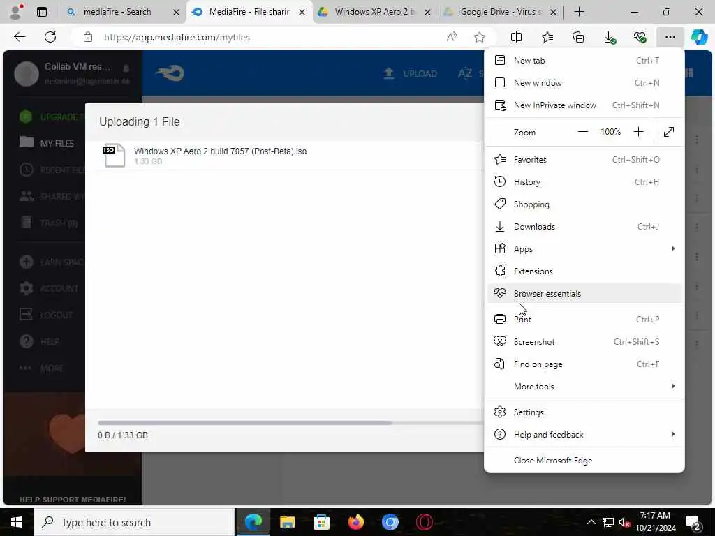Open Browser essentials heart toolbar icon
Viewport: 715px width, 536px height.
coord(640,38)
